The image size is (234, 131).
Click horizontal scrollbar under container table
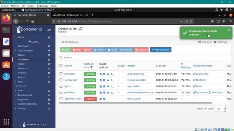coord(135,103)
